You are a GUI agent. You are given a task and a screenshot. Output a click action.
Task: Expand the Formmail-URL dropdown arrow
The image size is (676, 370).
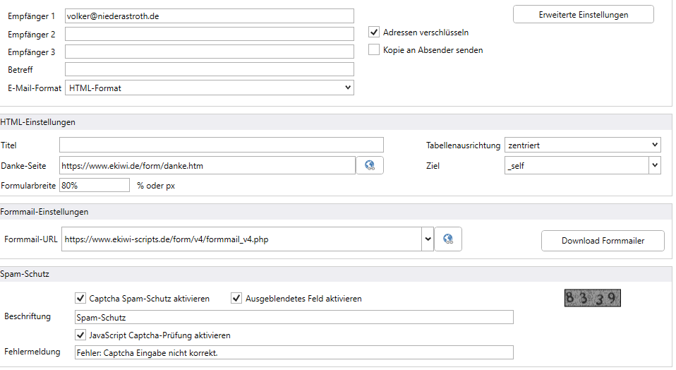(428, 239)
